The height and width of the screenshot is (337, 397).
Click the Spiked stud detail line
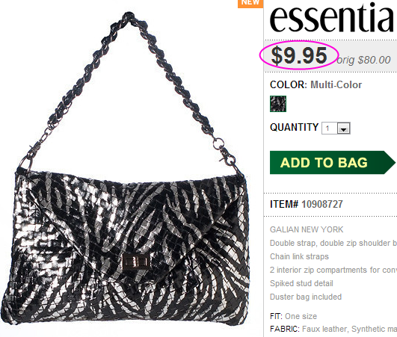coord(301,283)
